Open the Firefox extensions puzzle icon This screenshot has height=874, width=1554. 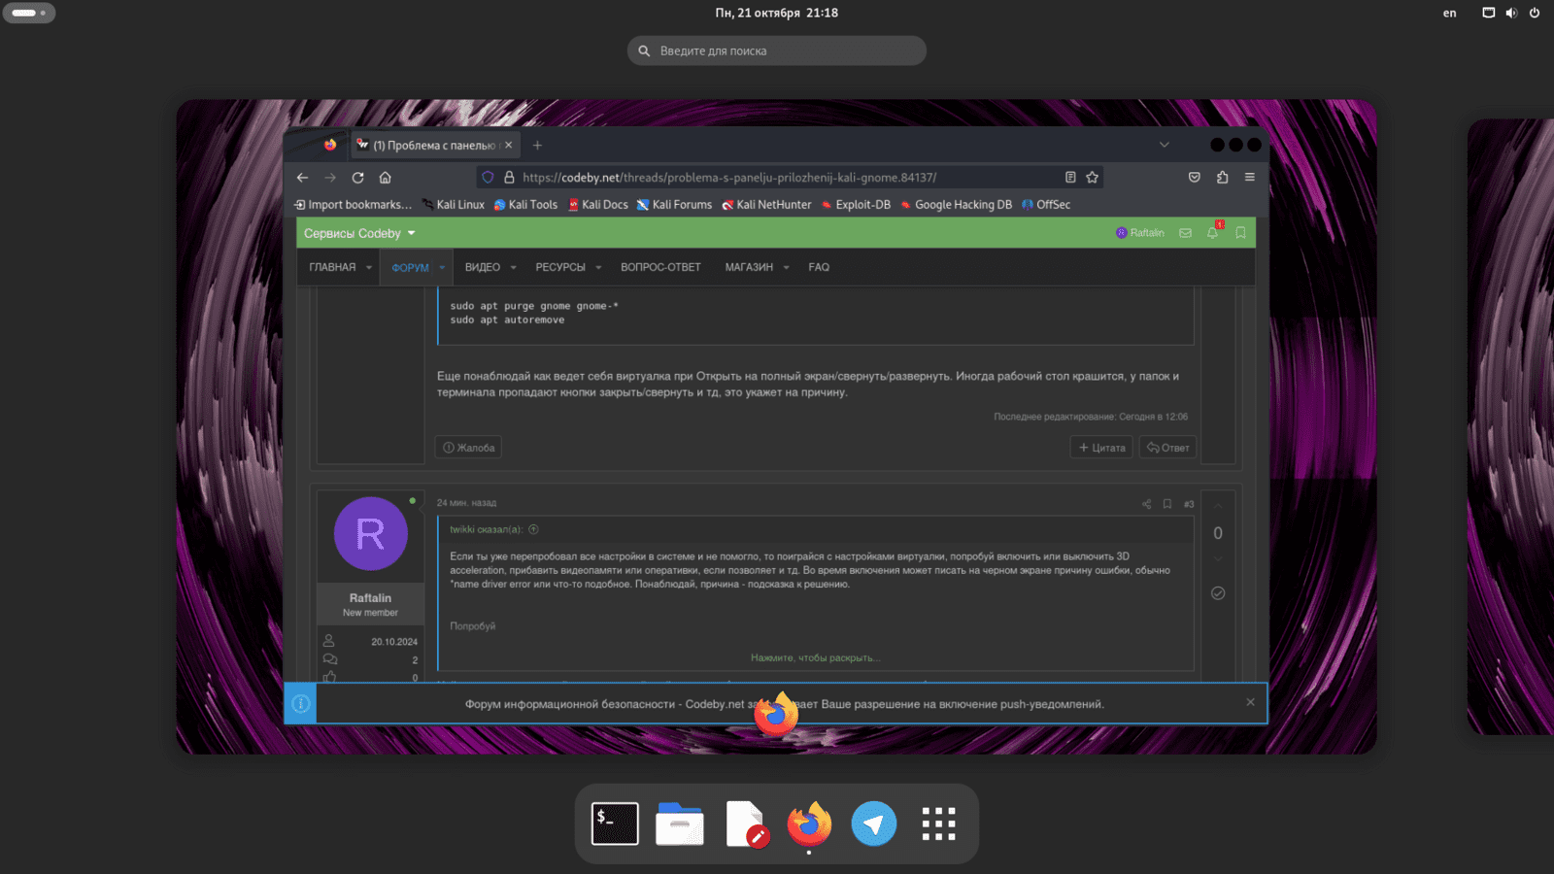1222,178
